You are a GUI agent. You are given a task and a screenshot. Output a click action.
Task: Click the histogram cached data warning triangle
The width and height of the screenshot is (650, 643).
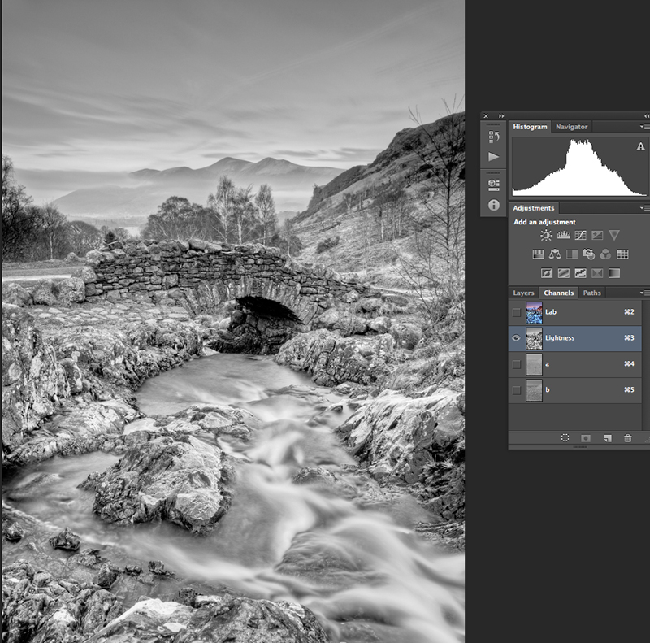pos(640,146)
